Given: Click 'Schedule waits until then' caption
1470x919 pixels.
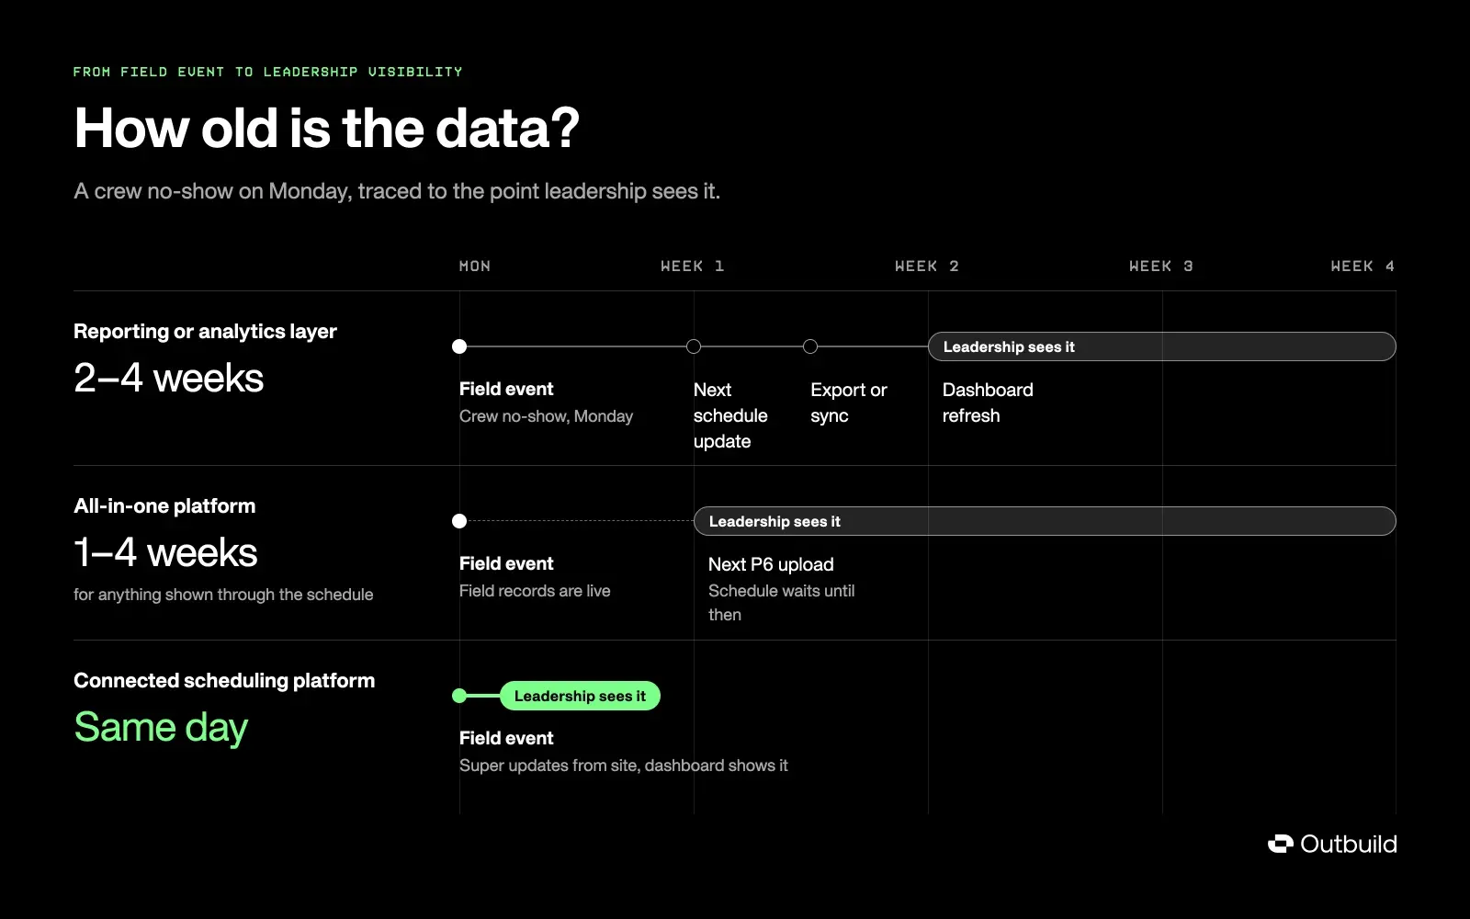Looking at the screenshot, I should (782, 603).
